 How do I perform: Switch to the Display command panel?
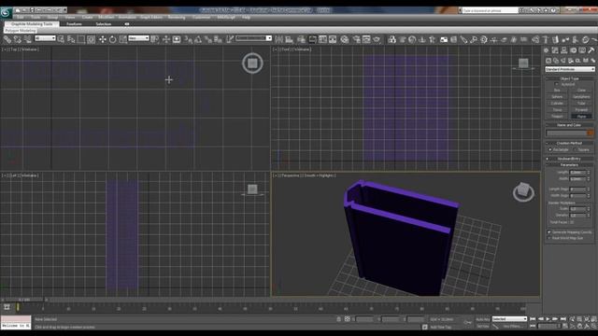582,49
